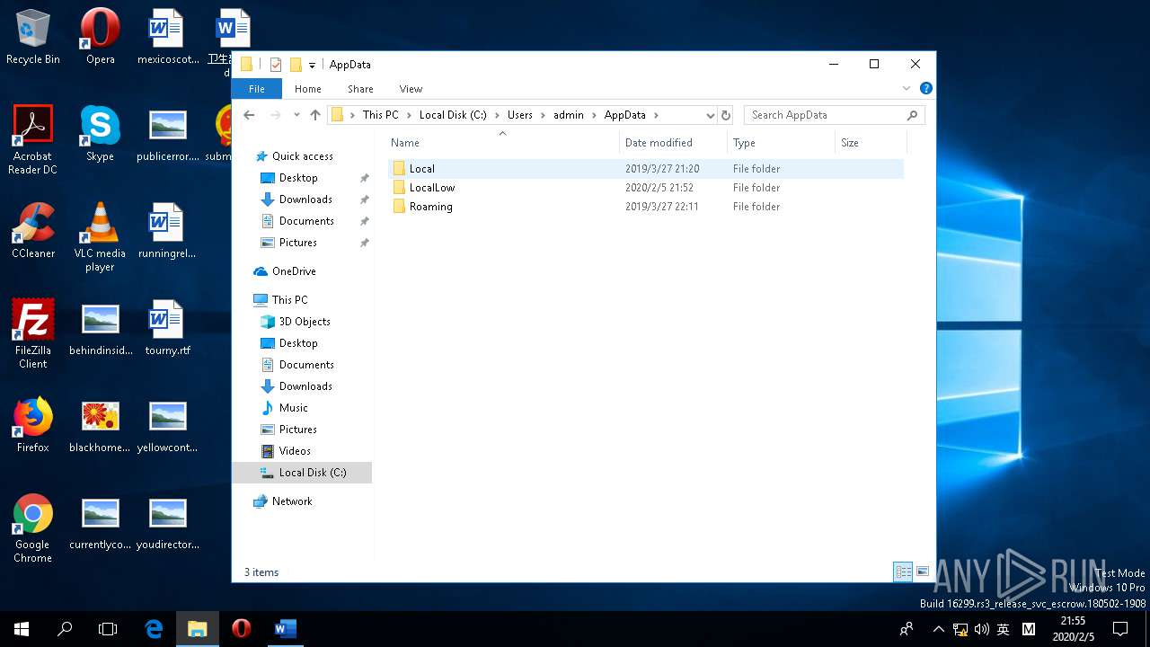This screenshot has height=647, width=1150.
Task: Switch to Details view layout button
Action: click(903, 572)
